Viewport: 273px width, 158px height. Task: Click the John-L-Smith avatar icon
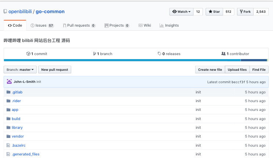click(x=9, y=82)
